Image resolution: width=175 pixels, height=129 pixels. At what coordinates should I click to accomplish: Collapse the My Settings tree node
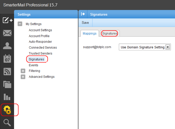[x=20, y=24]
